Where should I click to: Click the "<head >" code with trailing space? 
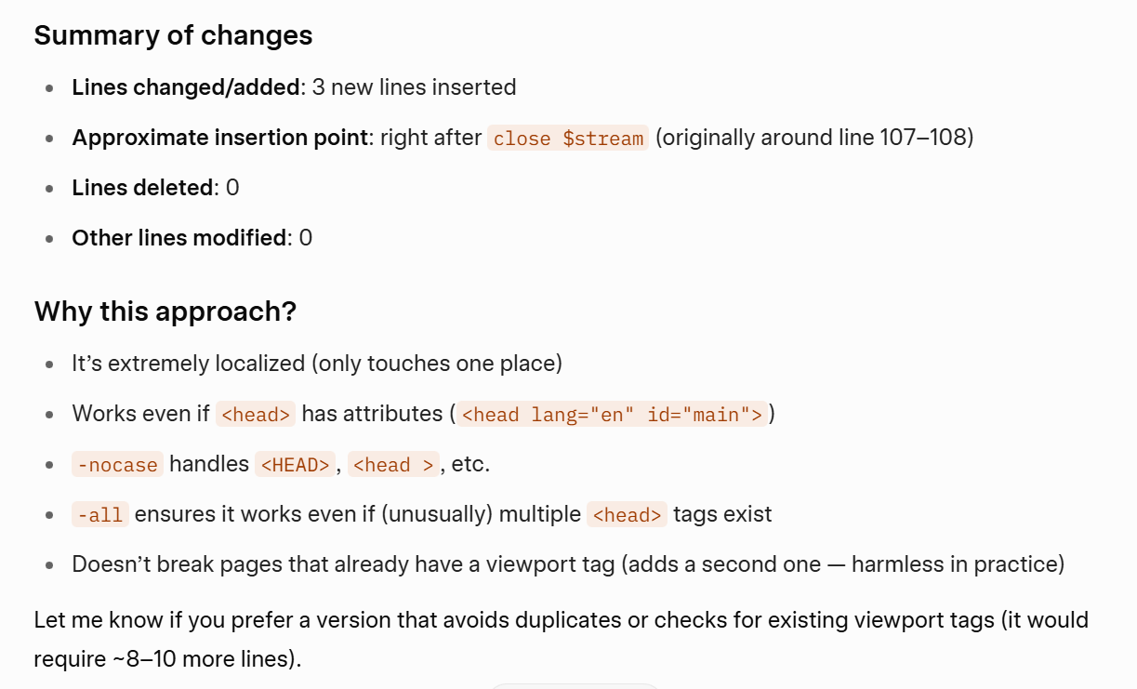[393, 464]
